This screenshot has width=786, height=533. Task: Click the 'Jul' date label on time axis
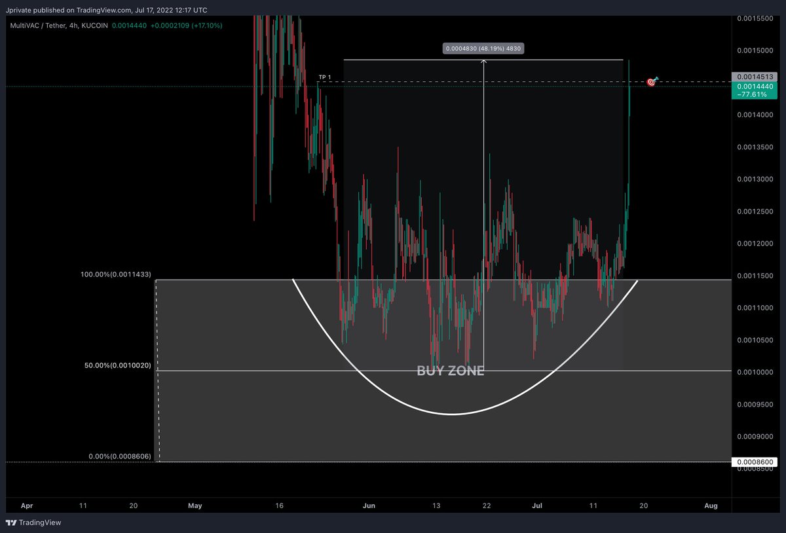pos(537,505)
